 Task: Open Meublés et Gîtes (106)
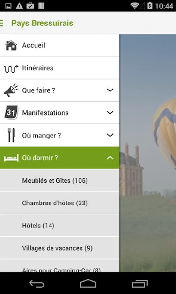coord(60,180)
